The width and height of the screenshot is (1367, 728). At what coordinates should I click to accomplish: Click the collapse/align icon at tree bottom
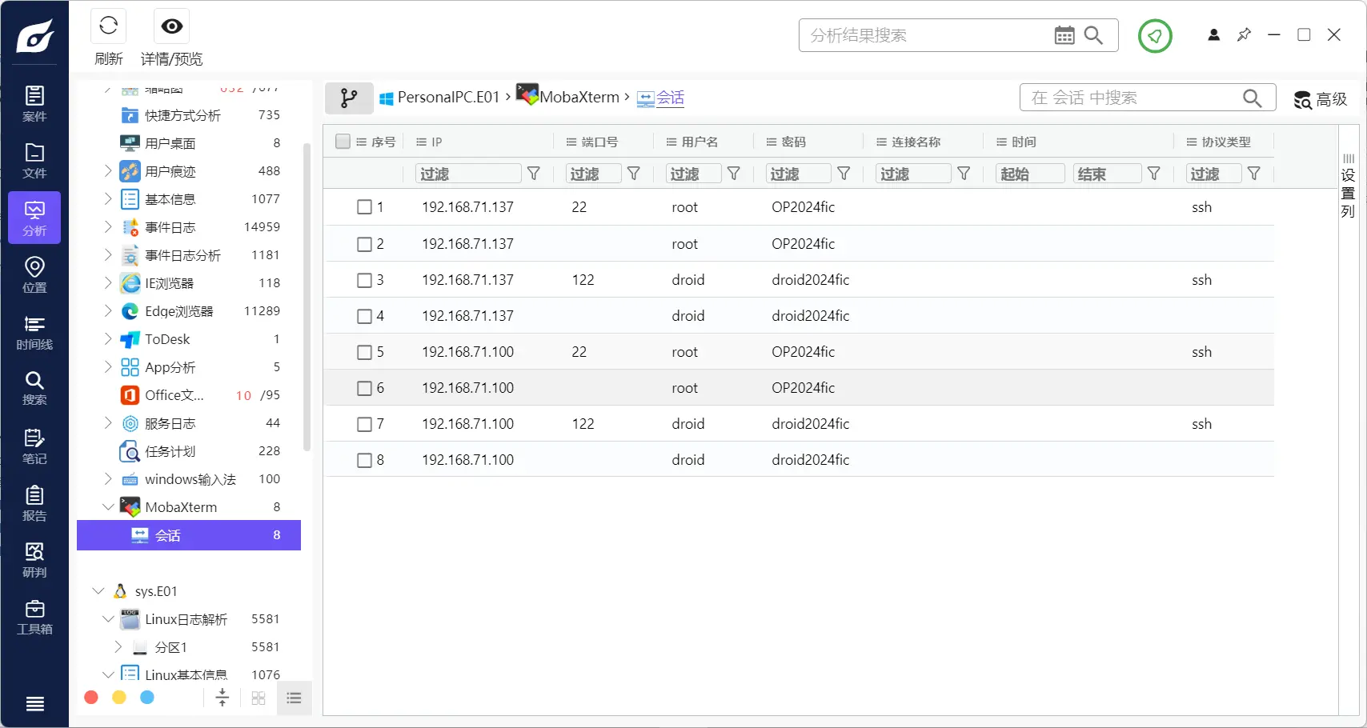pyautogui.click(x=222, y=698)
